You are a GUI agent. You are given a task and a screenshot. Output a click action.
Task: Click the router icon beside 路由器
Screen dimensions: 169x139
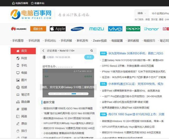[x=18, y=102]
